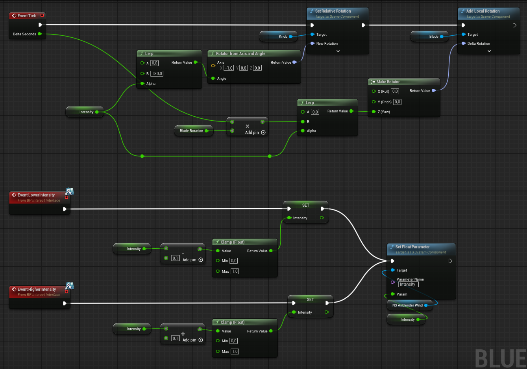Expand advanced pins on Add Local Rotation node

click(489, 51)
